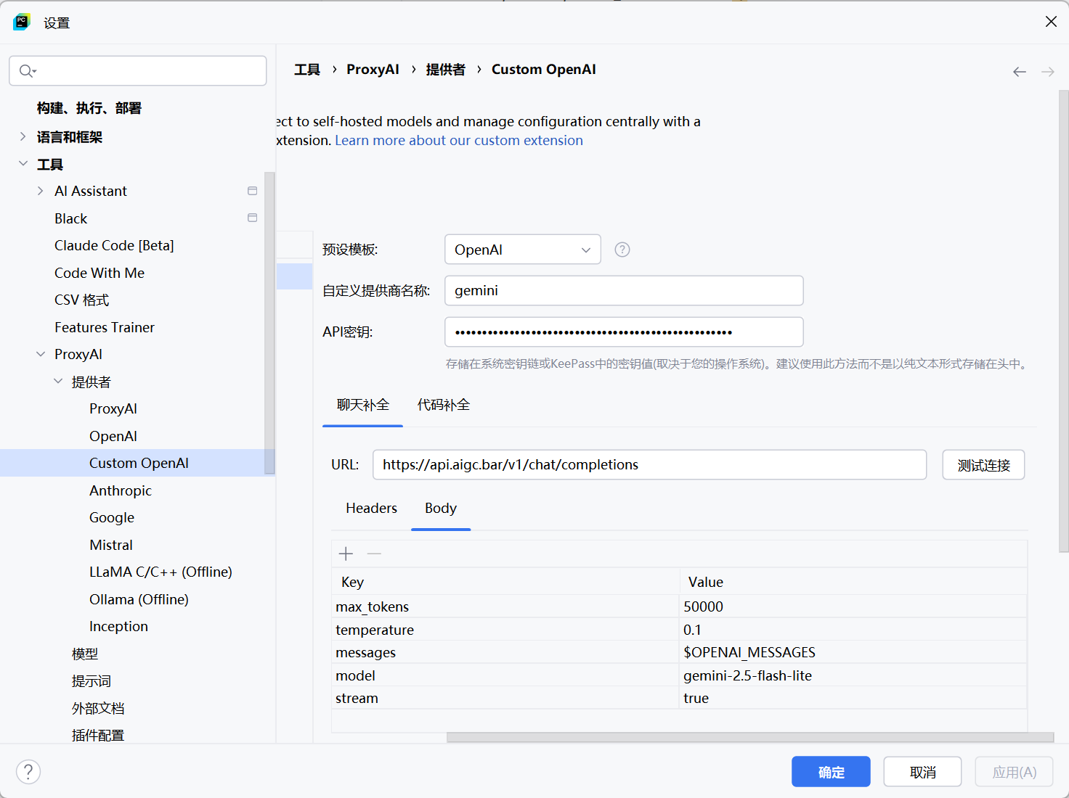Image resolution: width=1069 pixels, height=798 pixels.
Task: Click the 测试连接 button
Action: click(x=983, y=465)
